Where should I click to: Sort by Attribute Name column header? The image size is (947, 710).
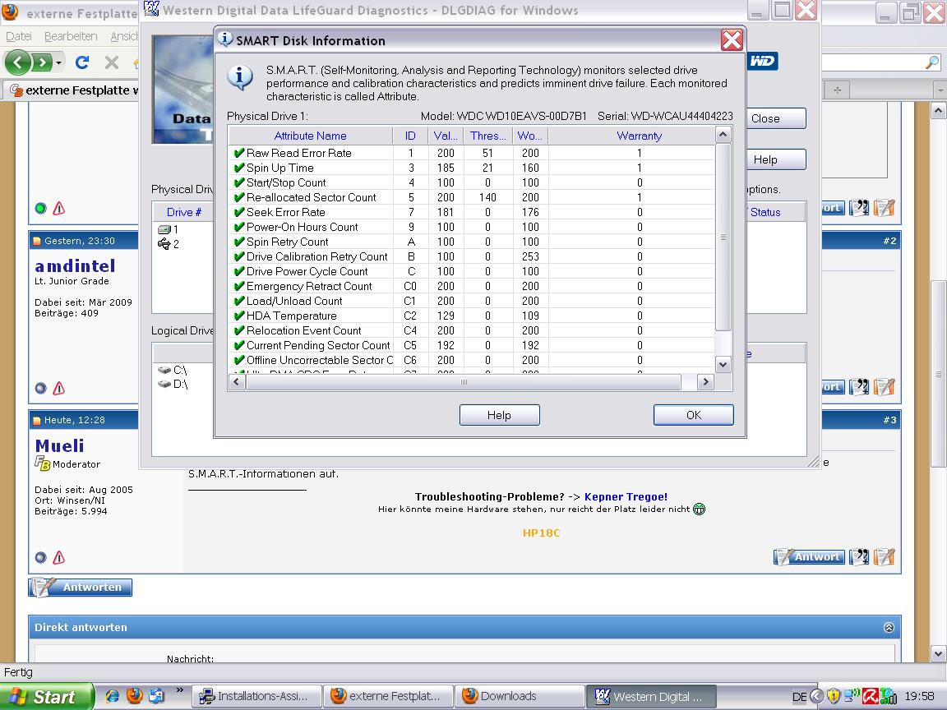coord(311,136)
